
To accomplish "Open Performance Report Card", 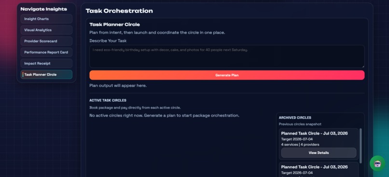I will coord(46,52).
